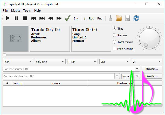Open a playlist using the folder icon
The height and width of the screenshot is (115, 165).
click(x=119, y=18)
